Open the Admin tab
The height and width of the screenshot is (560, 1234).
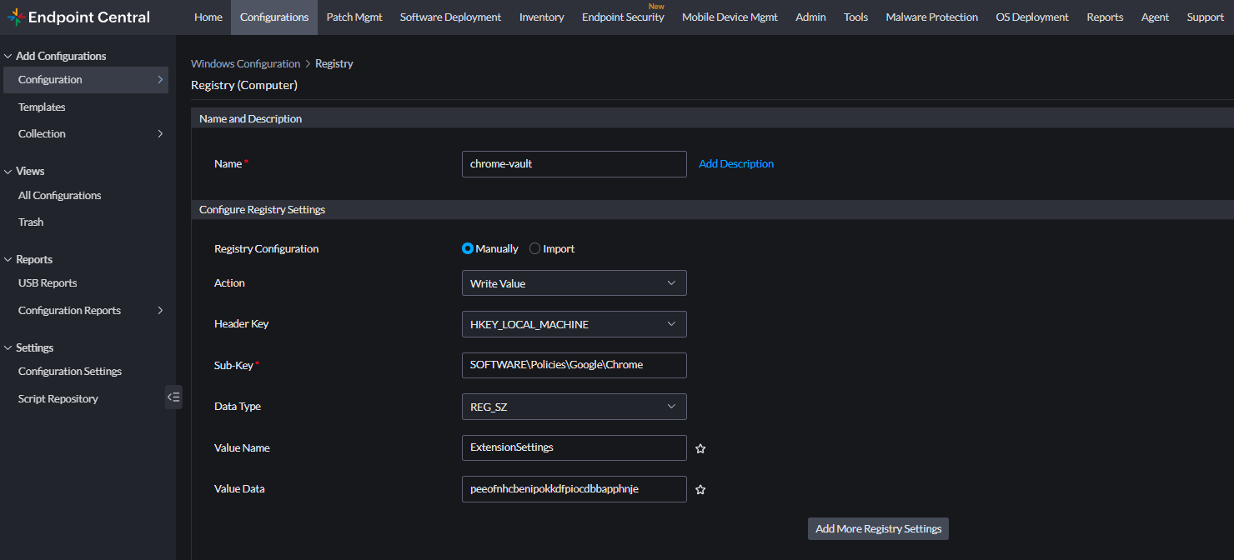tap(810, 17)
